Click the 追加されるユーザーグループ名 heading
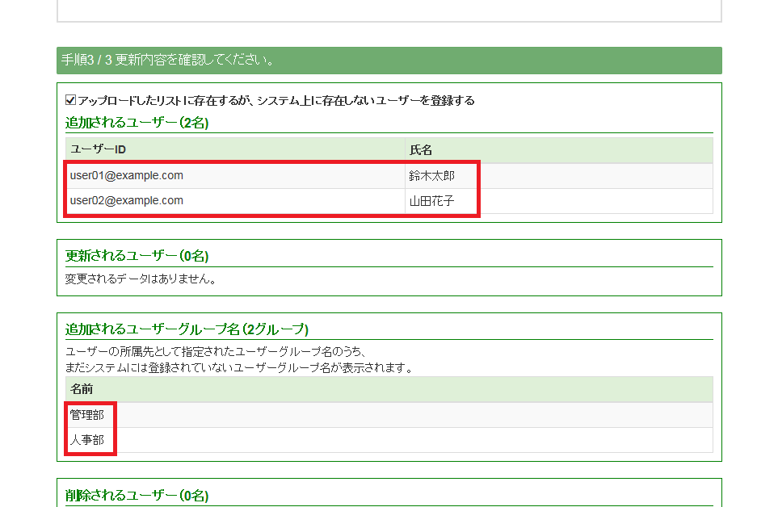Image resolution: width=778 pixels, height=507 pixels. 187,329
